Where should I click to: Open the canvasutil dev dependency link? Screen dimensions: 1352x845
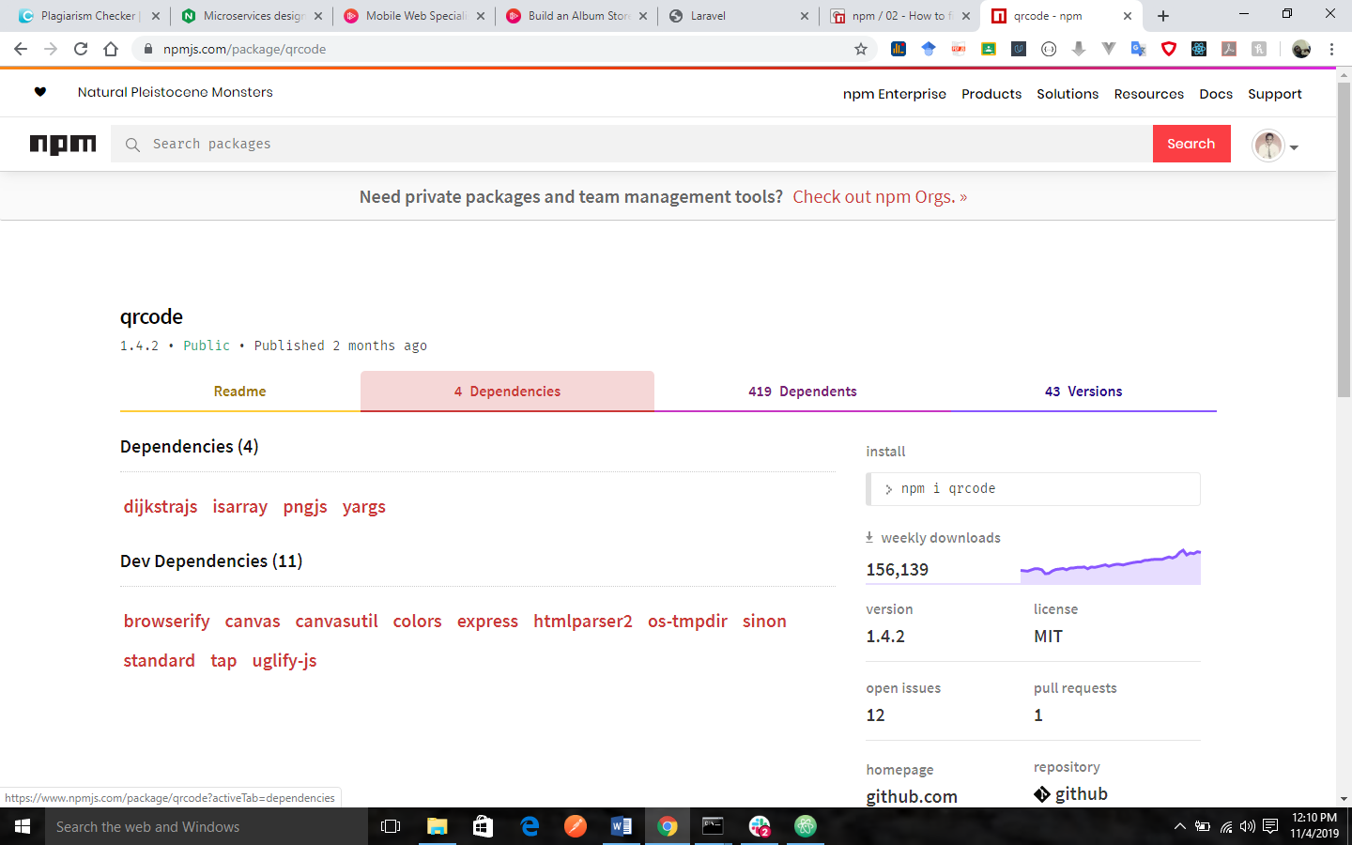337,622
